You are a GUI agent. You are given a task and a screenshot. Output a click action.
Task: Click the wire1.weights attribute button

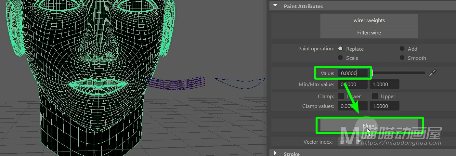(x=369, y=20)
